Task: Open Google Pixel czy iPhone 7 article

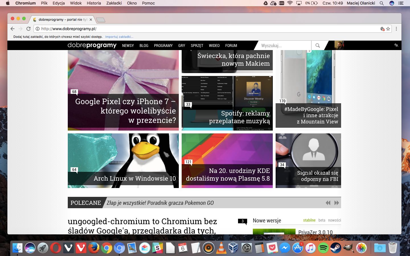Action: 123,90
